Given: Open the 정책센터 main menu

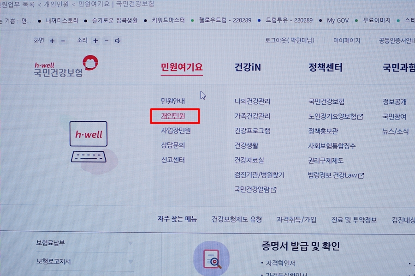Looking at the screenshot, I should point(325,67).
